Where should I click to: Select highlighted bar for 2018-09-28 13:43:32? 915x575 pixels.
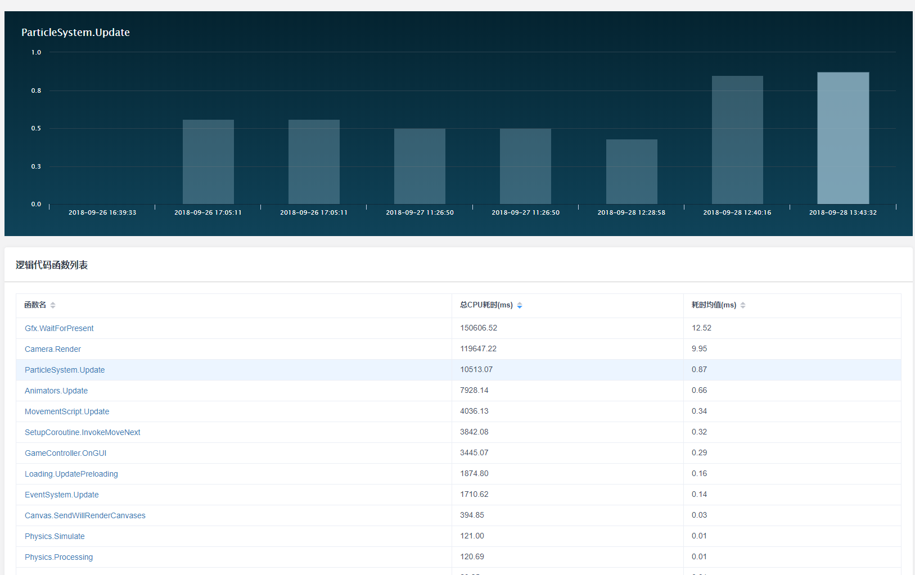(x=842, y=138)
